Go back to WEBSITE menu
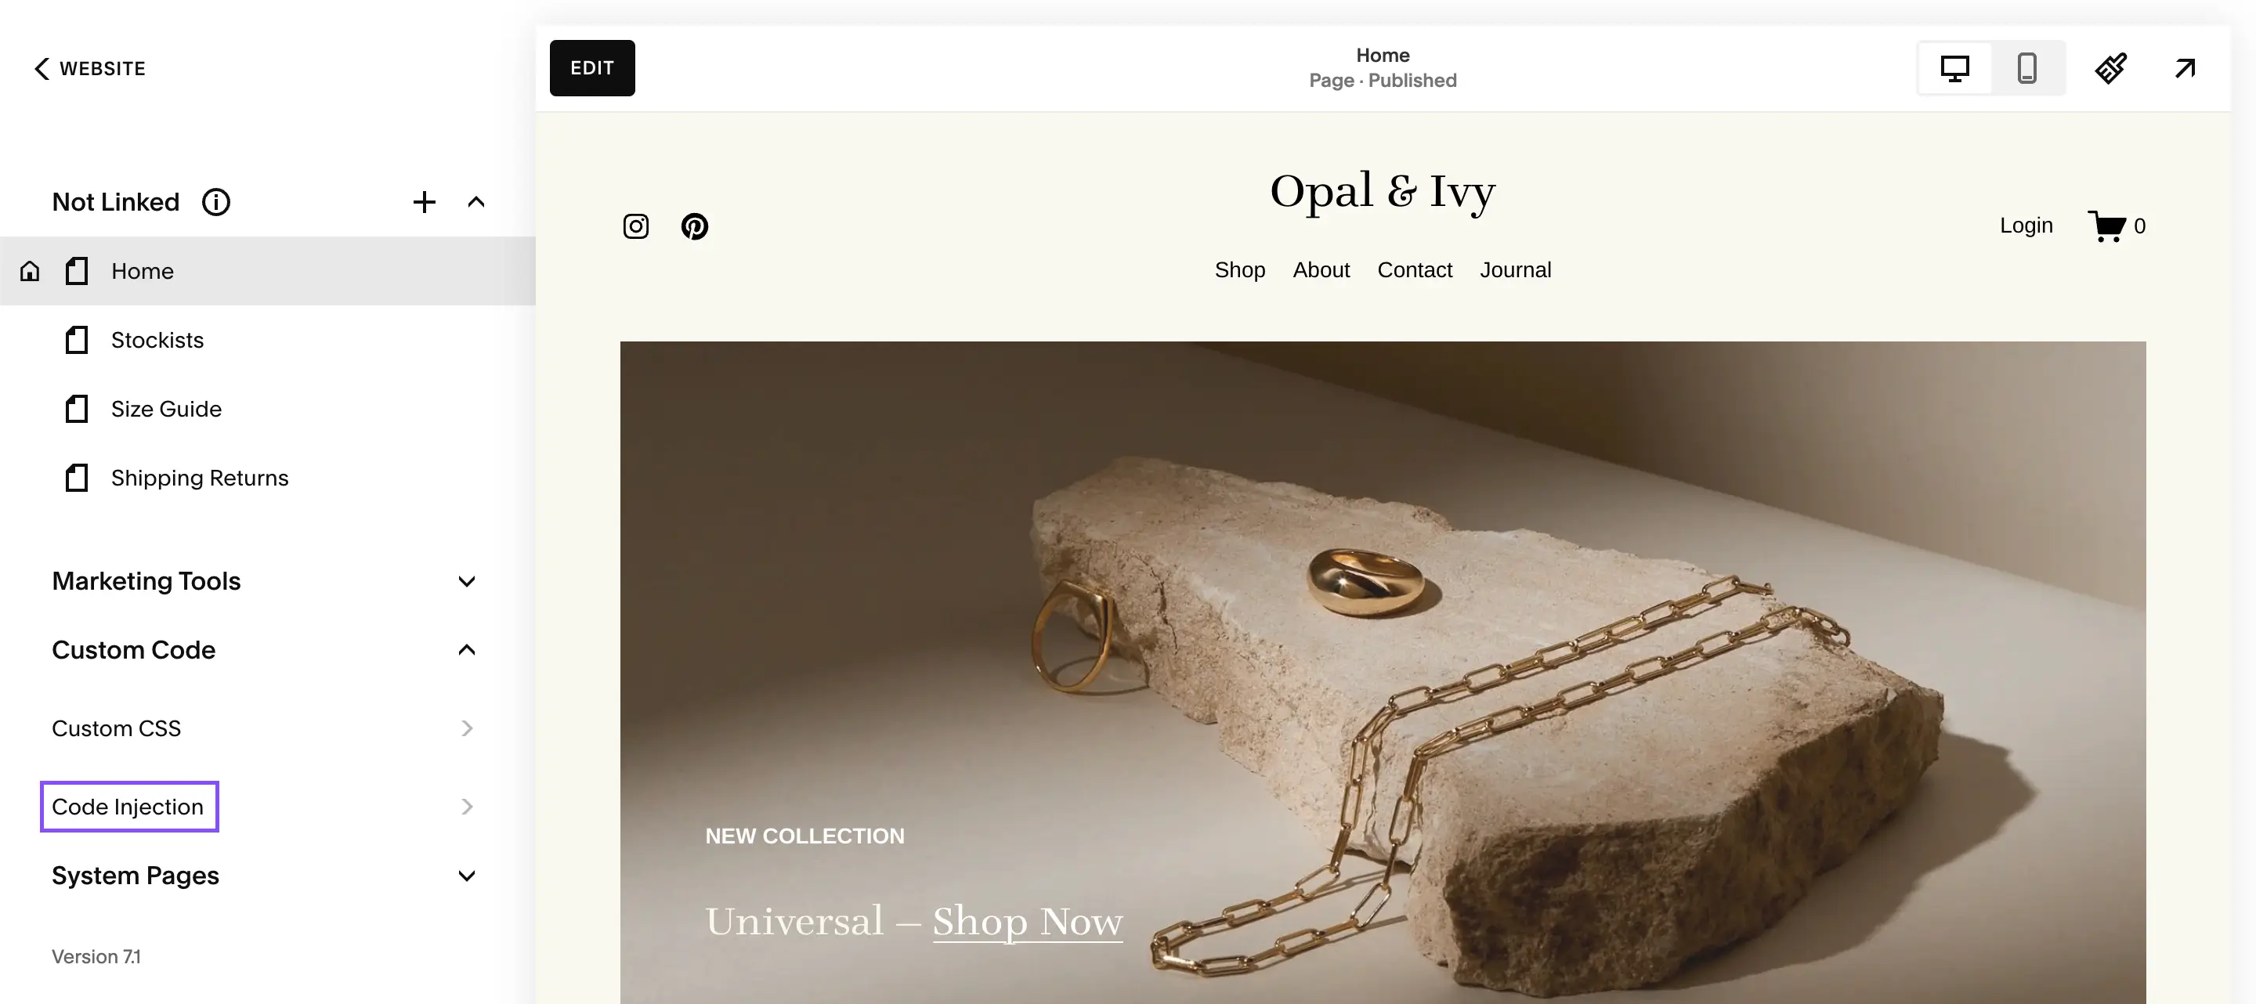2256x1004 pixels. (x=89, y=68)
